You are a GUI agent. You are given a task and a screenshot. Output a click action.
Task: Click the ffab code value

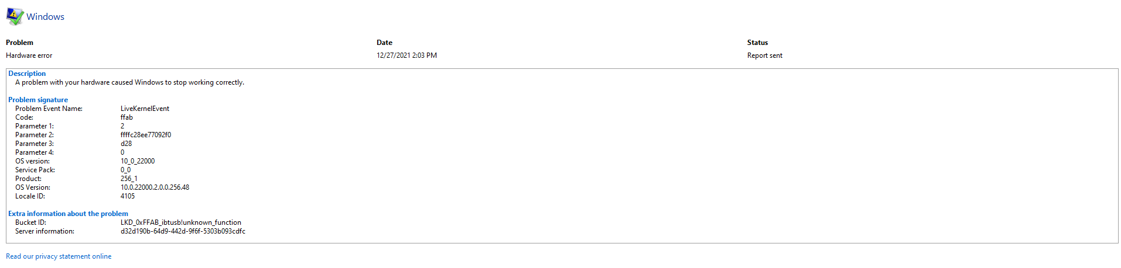pyautogui.click(x=127, y=117)
